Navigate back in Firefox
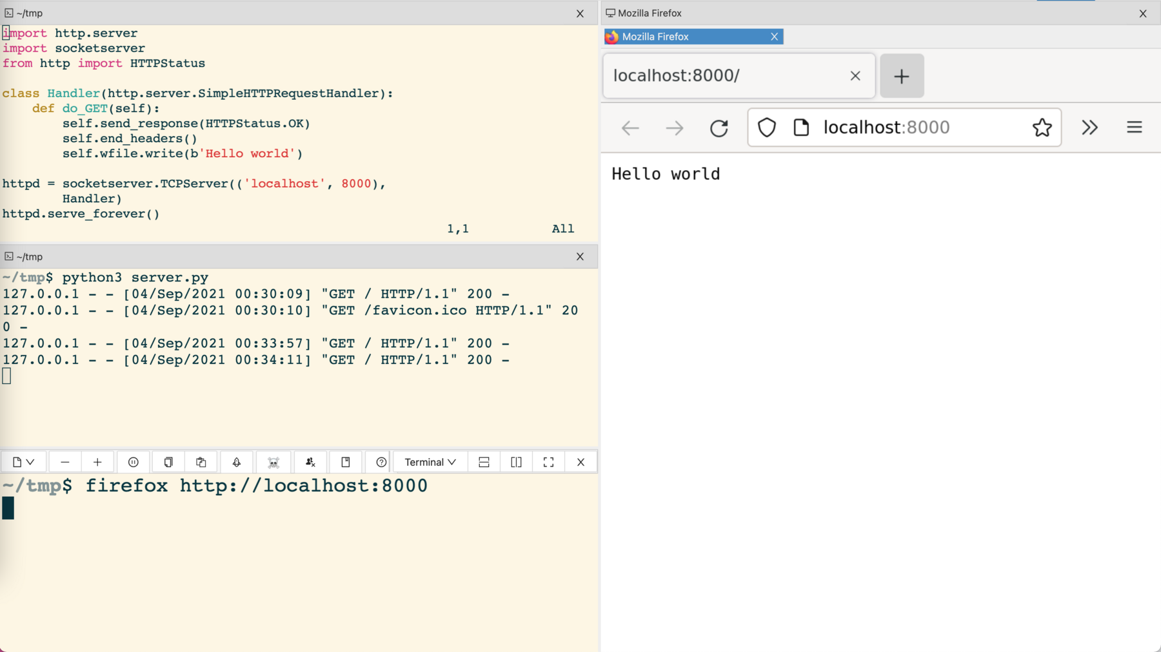 coord(630,128)
